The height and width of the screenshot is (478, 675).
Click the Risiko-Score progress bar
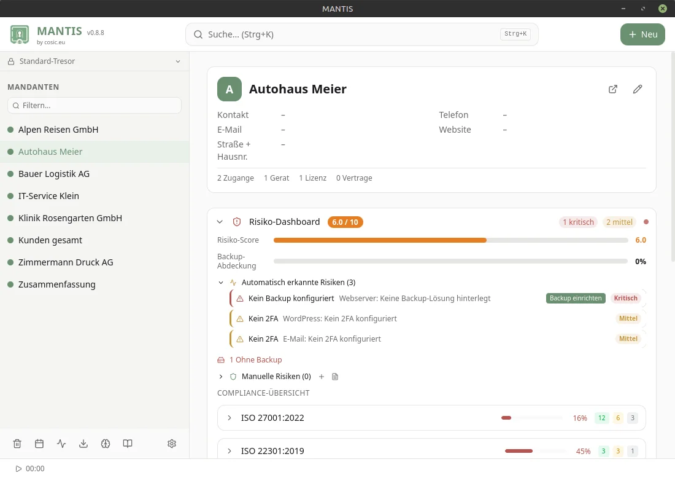pyautogui.click(x=451, y=240)
